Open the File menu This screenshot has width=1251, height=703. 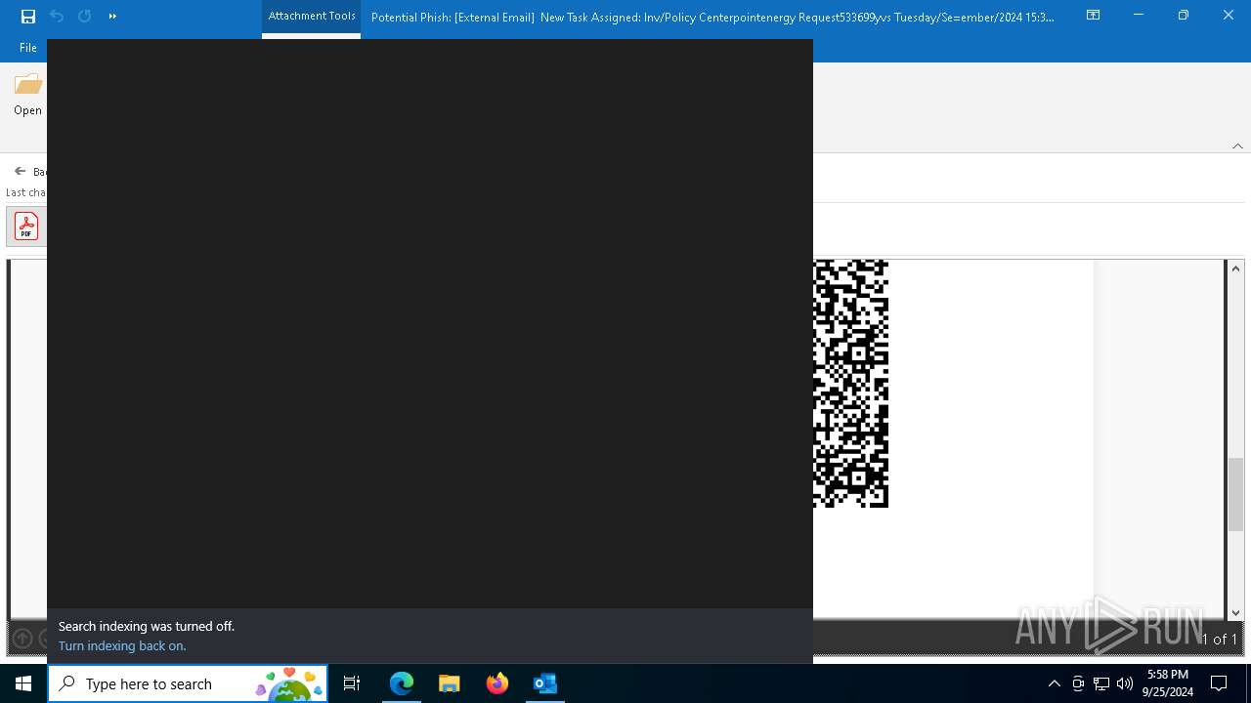(x=28, y=48)
